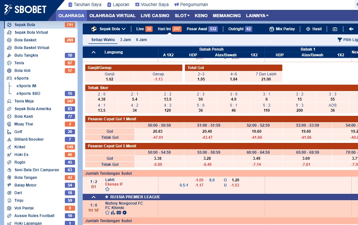Open Hoki Es sport

[41, 154]
